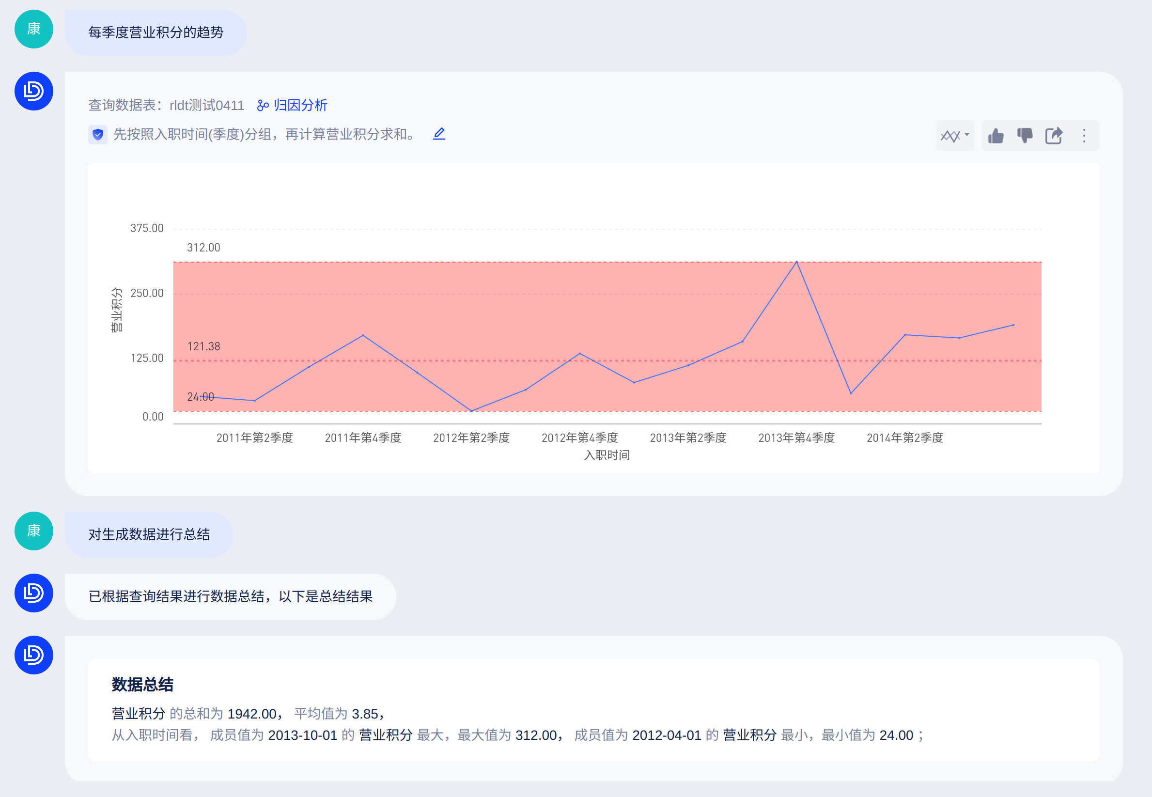Click the bot avatar beside the chart

(33, 91)
